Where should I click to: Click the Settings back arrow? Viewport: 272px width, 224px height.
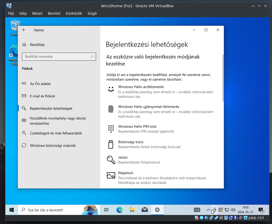24,30
